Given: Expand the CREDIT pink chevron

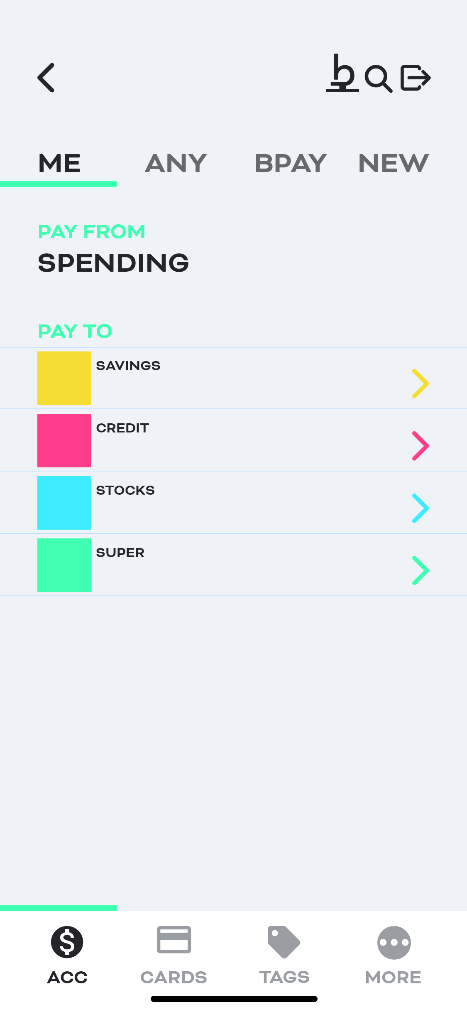Looking at the screenshot, I should point(421,446).
